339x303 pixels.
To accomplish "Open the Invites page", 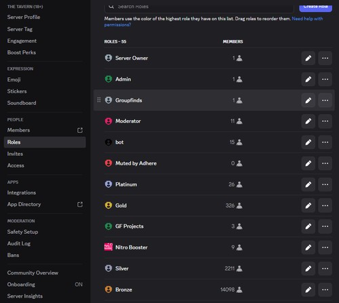I will [x=15, y=154].
